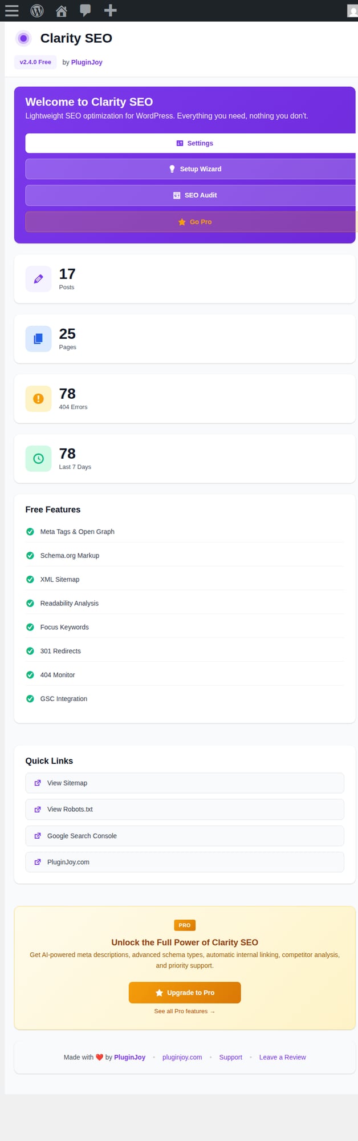
Task: Launch the Setup Wizard
Action: tap(194, 169)
